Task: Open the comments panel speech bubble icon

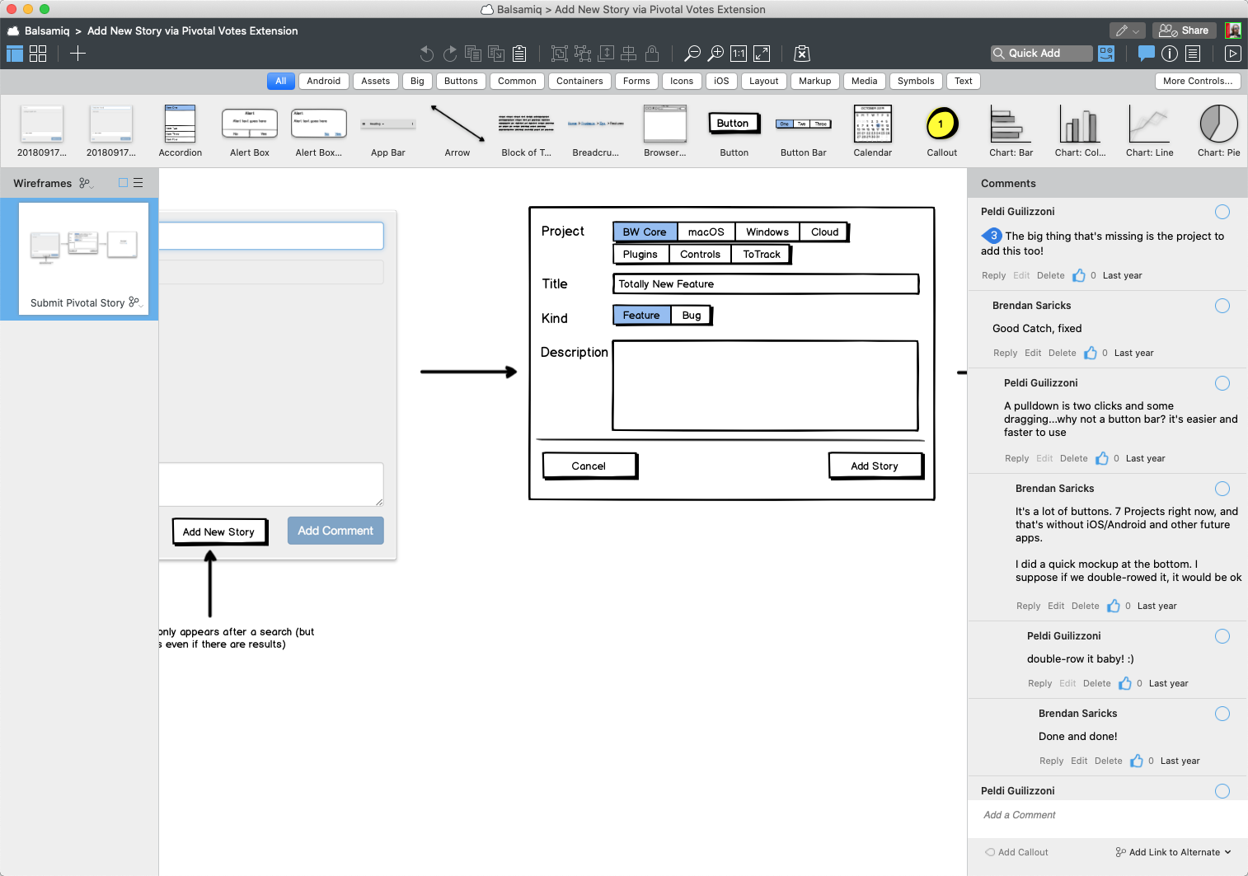Action: [1146, 54]
